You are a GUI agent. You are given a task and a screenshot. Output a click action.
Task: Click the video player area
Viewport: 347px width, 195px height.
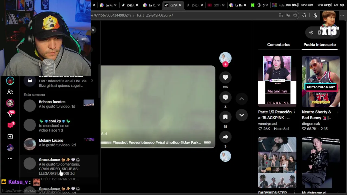click(x=158, y=107)
